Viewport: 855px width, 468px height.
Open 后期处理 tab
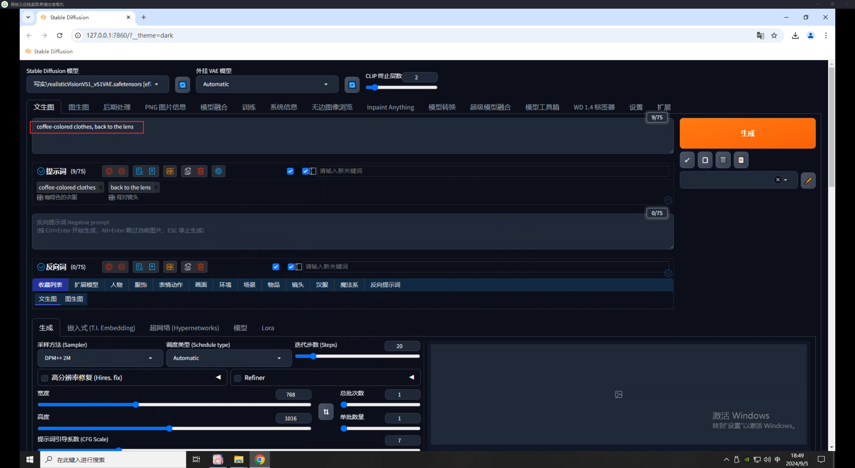point(117,107)
